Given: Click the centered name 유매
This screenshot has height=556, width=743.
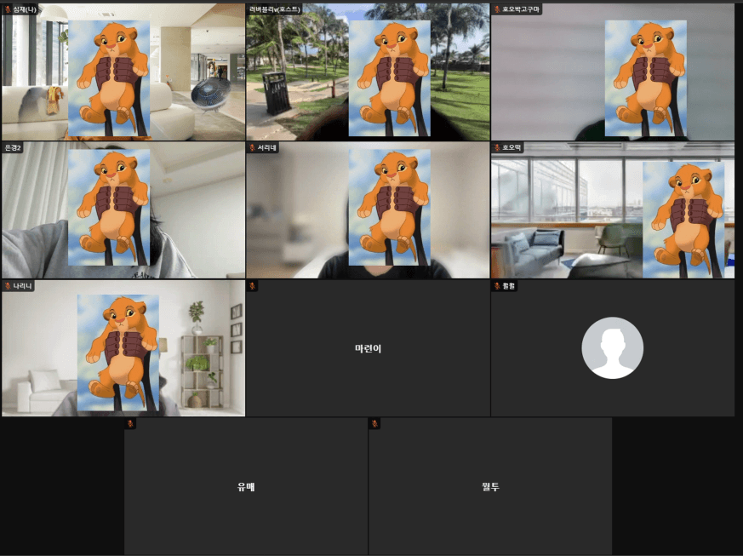Looking at the screenshot, I should pos(246,487).
